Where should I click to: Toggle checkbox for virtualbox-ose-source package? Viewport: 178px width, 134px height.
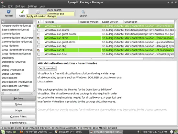[x=39, y=30]
